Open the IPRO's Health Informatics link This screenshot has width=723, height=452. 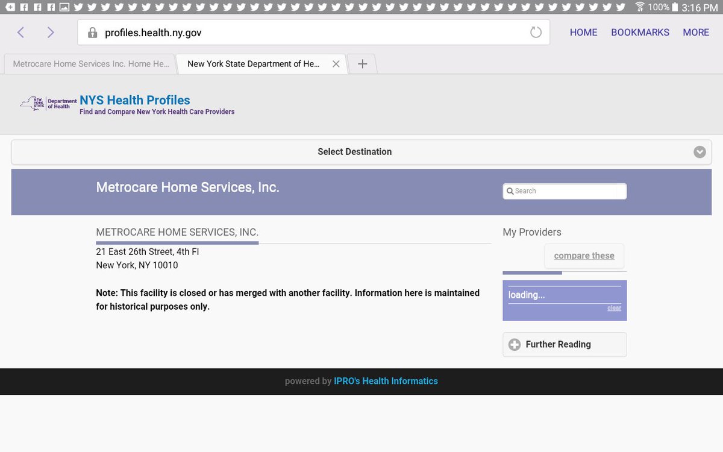(386, 381)
